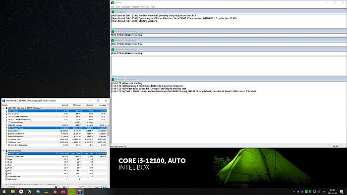Open the Window menu in Prime95

coord(145,7)
